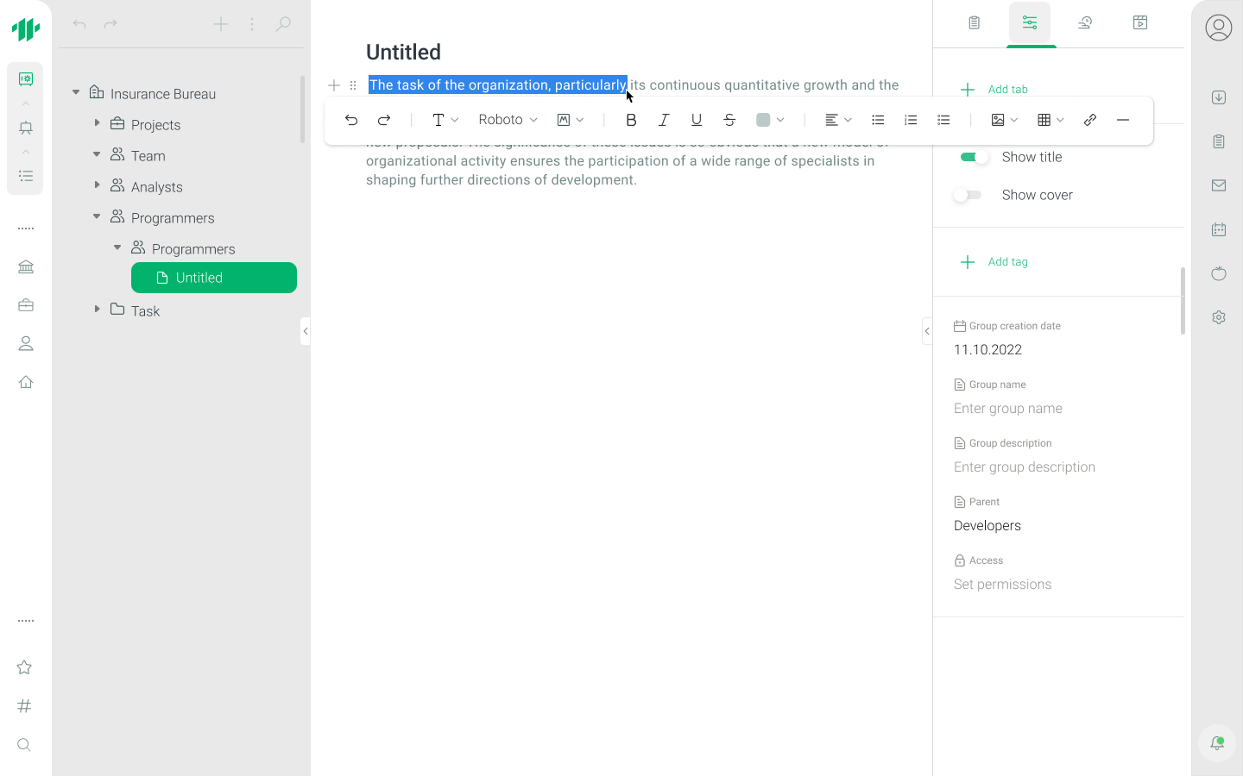The height and width of the screenshot is (776, 1243).
Task: Insert a hyperlink from the toolbar
Action: [x=1090, y=120]
